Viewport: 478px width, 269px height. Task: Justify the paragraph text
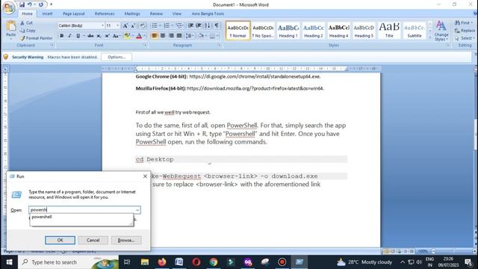click(179, 36)
